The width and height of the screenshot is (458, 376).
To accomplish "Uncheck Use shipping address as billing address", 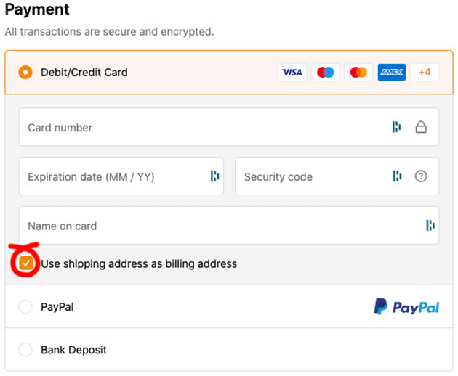I will pyautogui.click(x=26, y=263).
